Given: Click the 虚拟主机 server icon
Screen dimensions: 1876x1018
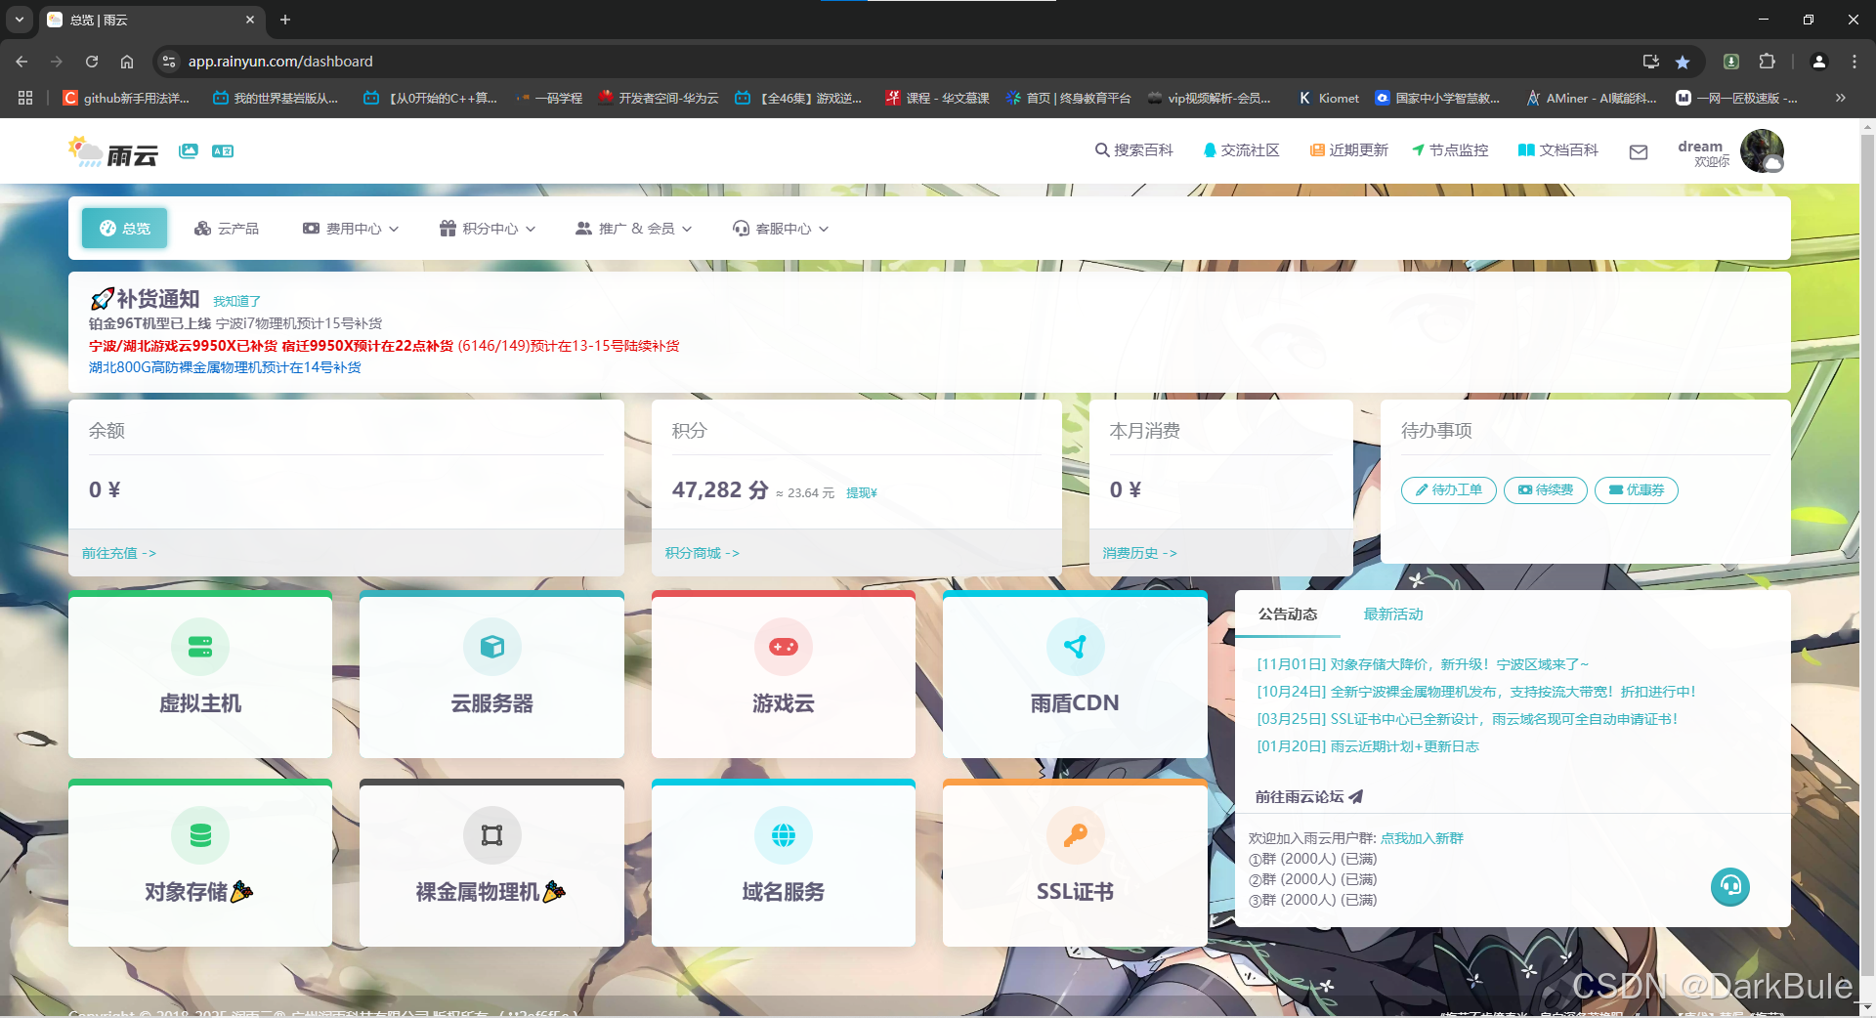Looking at the screenshot, I should click(x=200, y=647).
